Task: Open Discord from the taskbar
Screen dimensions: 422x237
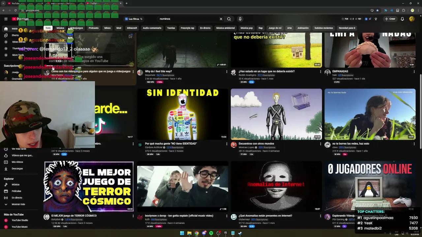Action: (204, 233)
